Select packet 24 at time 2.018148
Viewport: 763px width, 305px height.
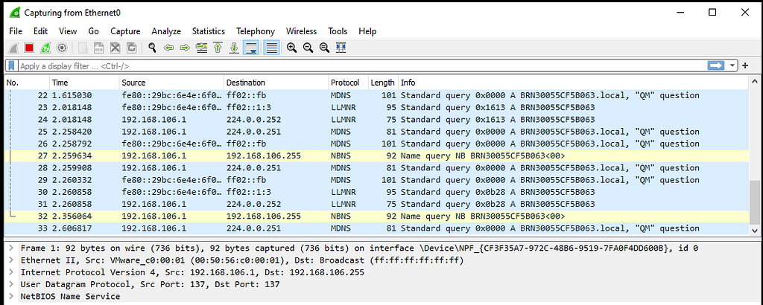tap(377, 120)
